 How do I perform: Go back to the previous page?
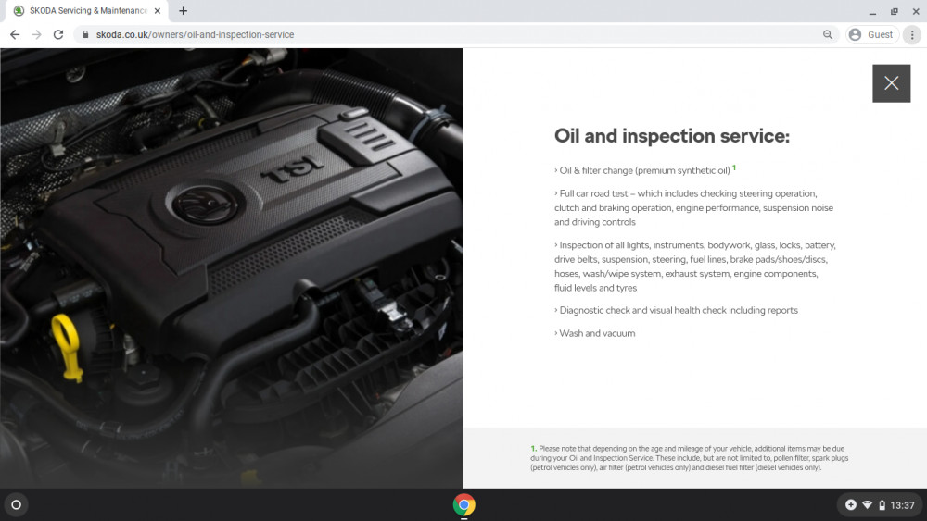[x=15, y=35]
